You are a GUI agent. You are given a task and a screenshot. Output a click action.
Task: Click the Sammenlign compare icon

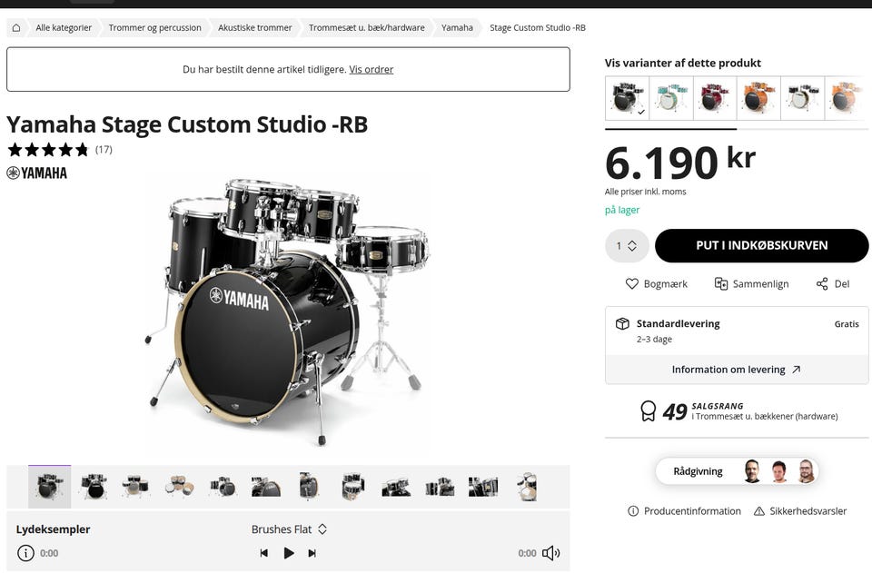tap(721, 284)
